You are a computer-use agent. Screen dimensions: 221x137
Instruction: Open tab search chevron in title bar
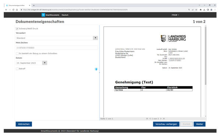(199, 5)
